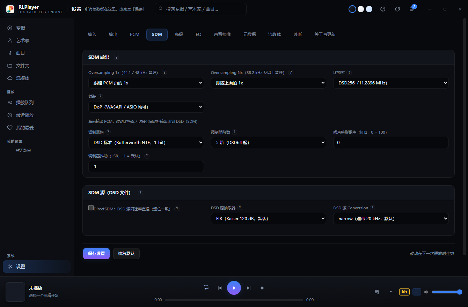Open the Oversampling 1x dropdown
The height and width of the screenshot is (307, 468).
(146, 83)
